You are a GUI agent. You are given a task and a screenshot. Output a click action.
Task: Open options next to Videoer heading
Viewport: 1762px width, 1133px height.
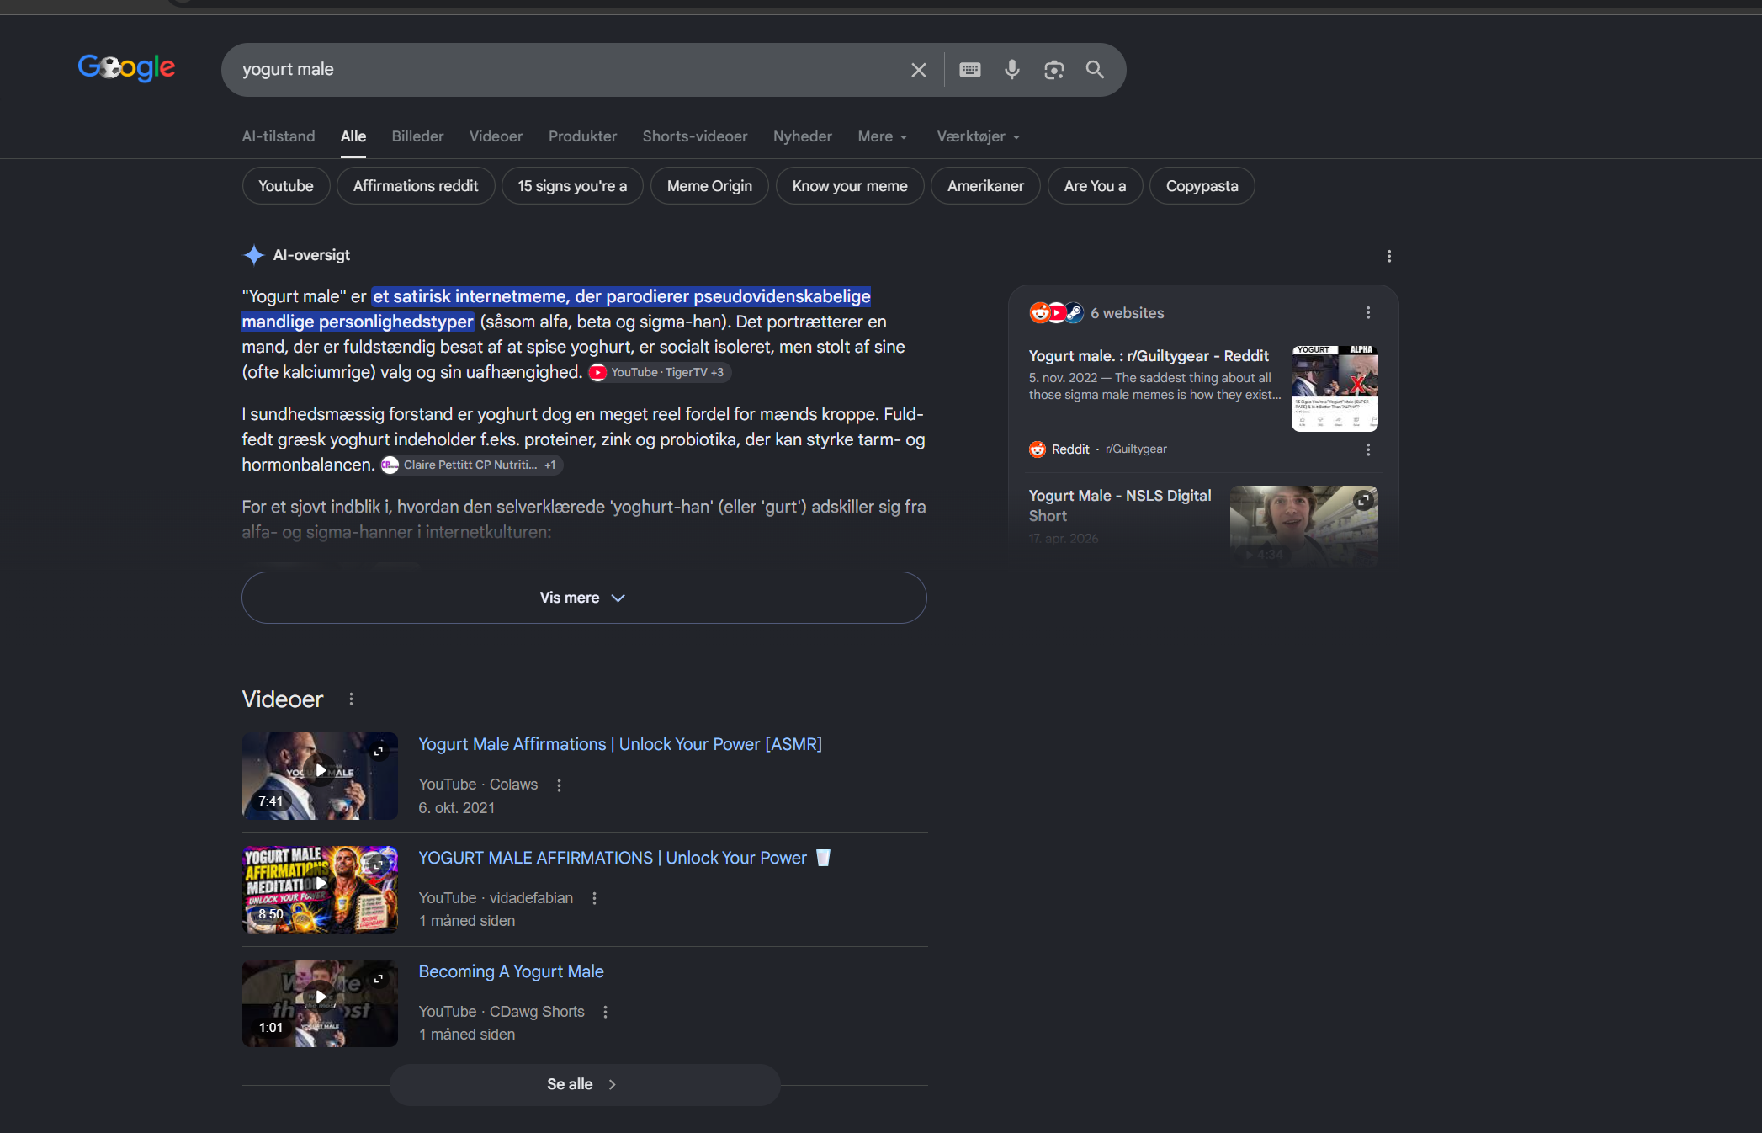point(351,699)
